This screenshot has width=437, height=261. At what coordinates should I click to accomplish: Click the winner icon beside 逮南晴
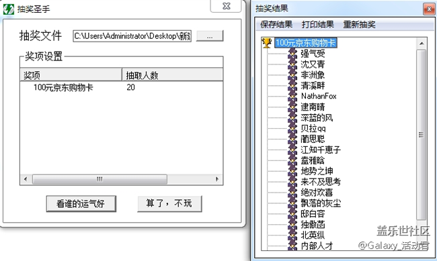292,107
